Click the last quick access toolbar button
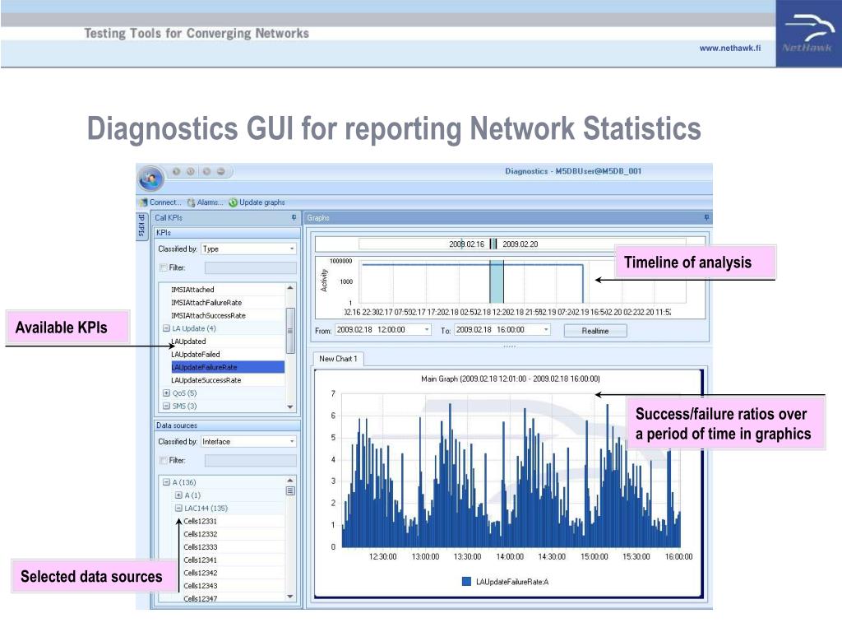The image size is (842, 632). 220,172
